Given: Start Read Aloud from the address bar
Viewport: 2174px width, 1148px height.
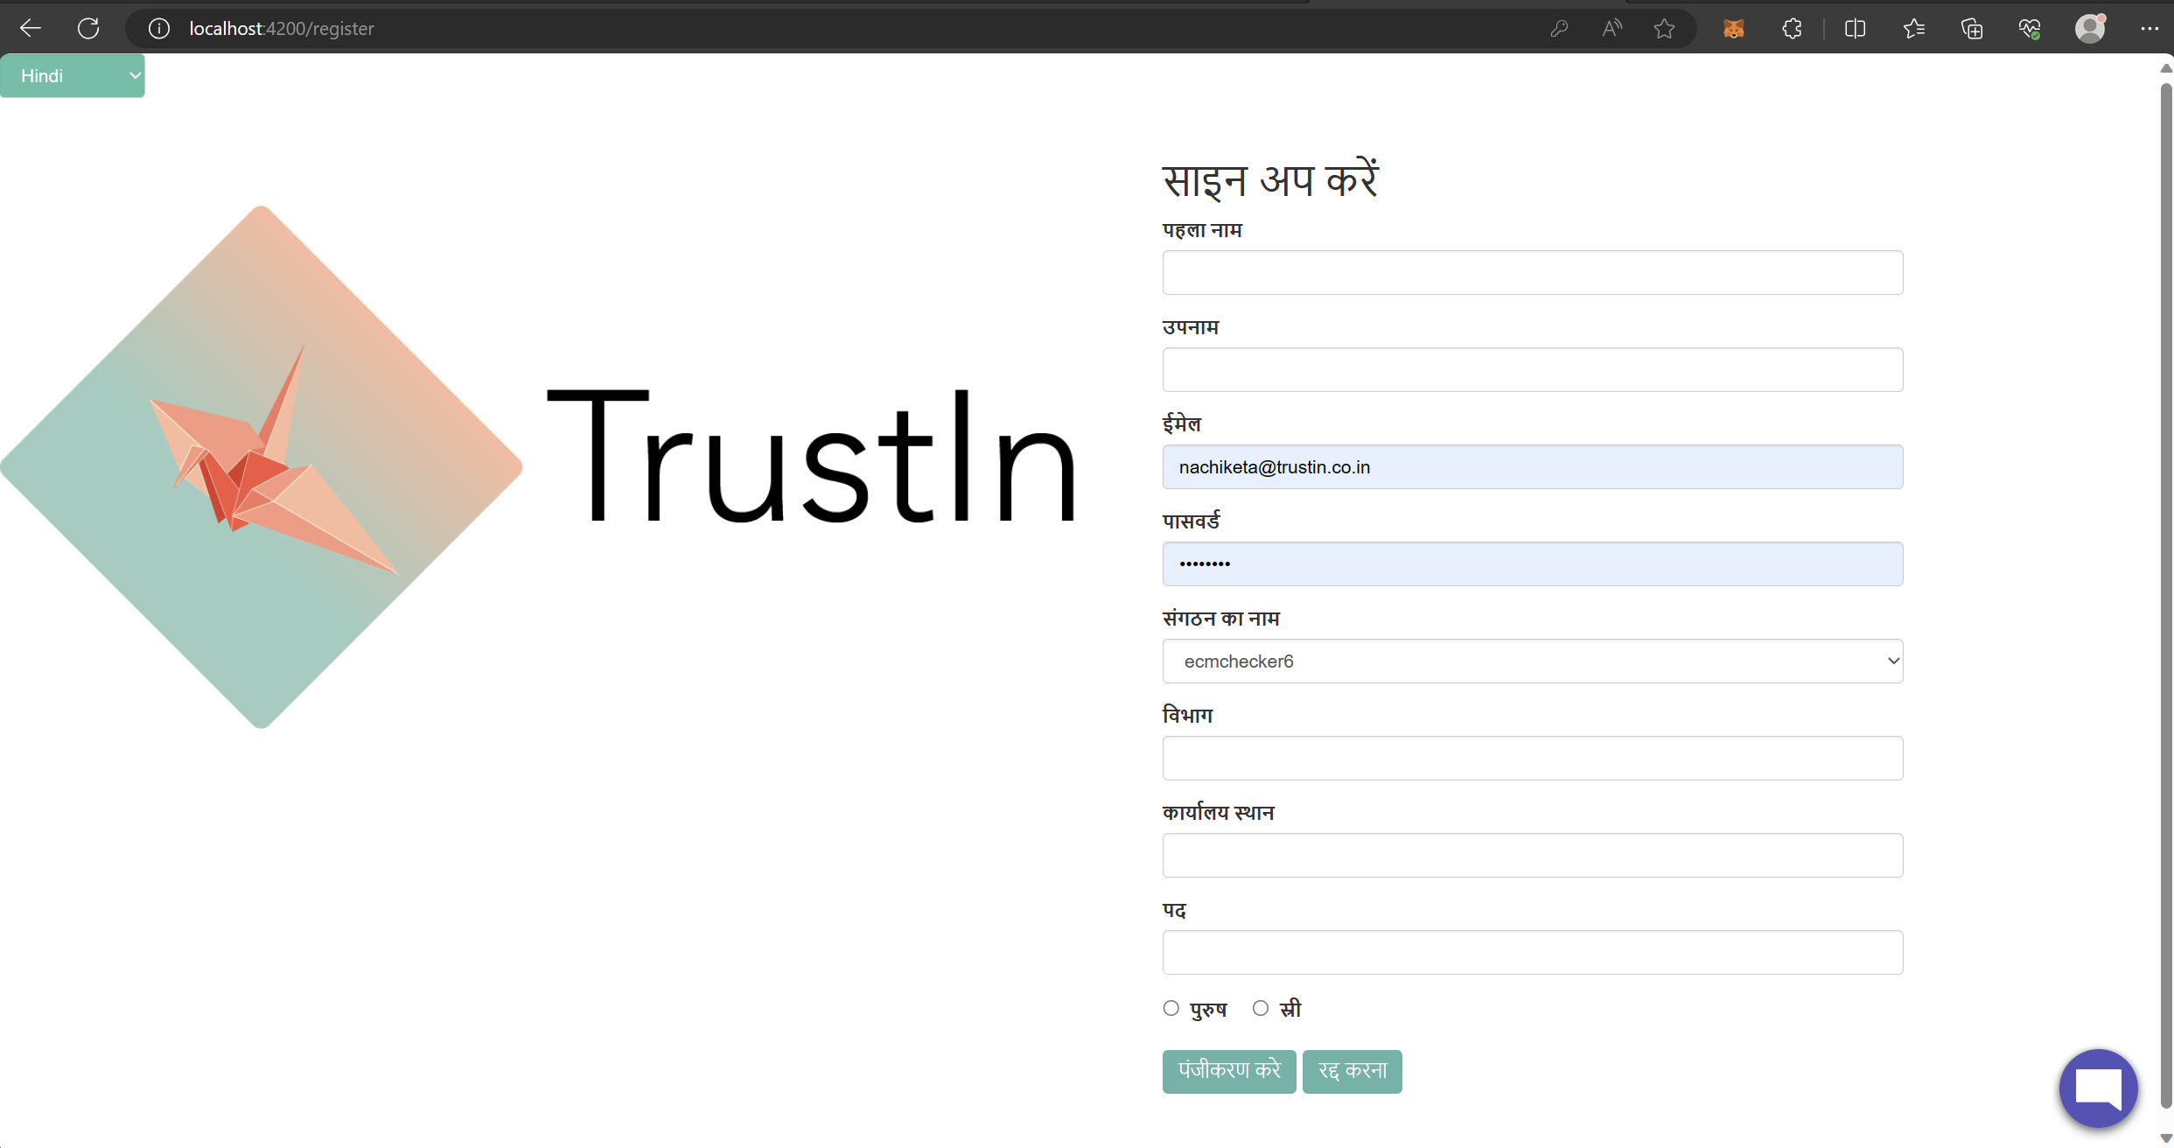Looking at the screenshot, I should pyautogui.click(x=1612, y=28).
